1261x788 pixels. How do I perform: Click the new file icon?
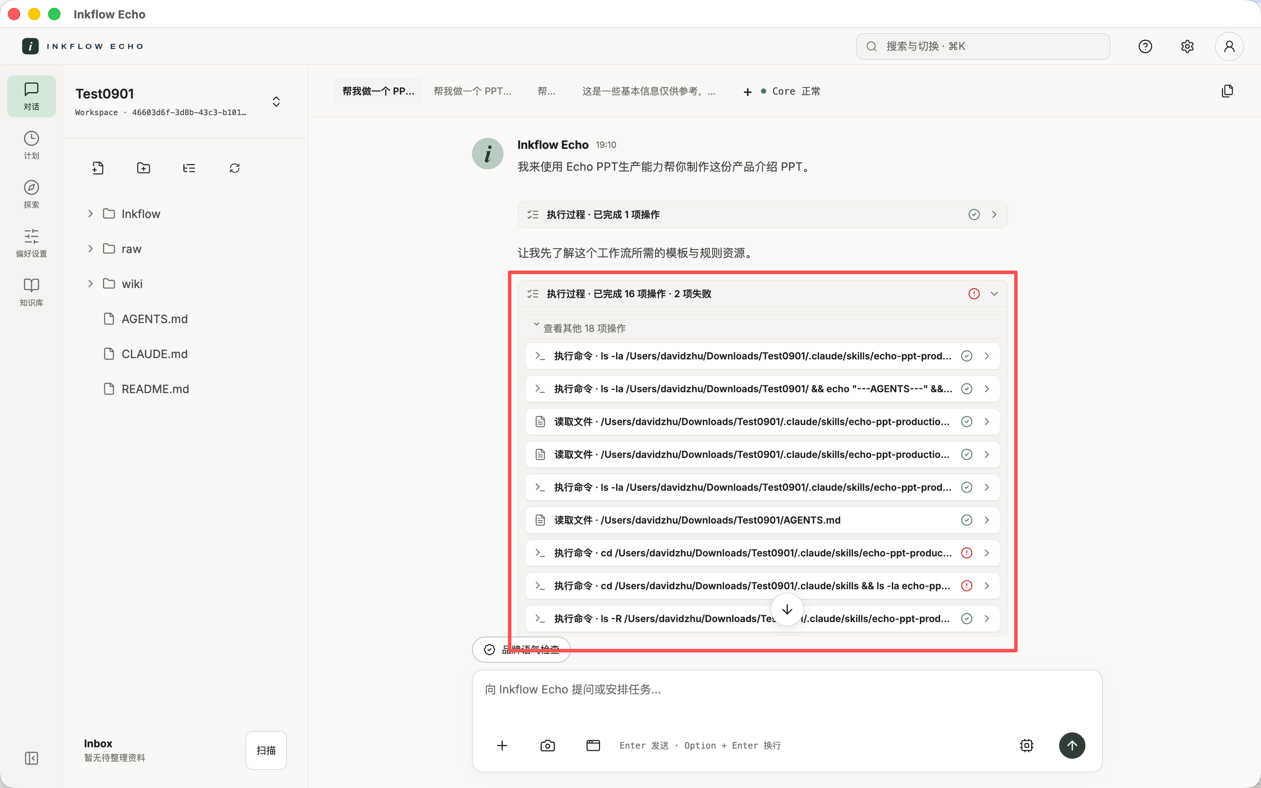[x=98, y=168]
